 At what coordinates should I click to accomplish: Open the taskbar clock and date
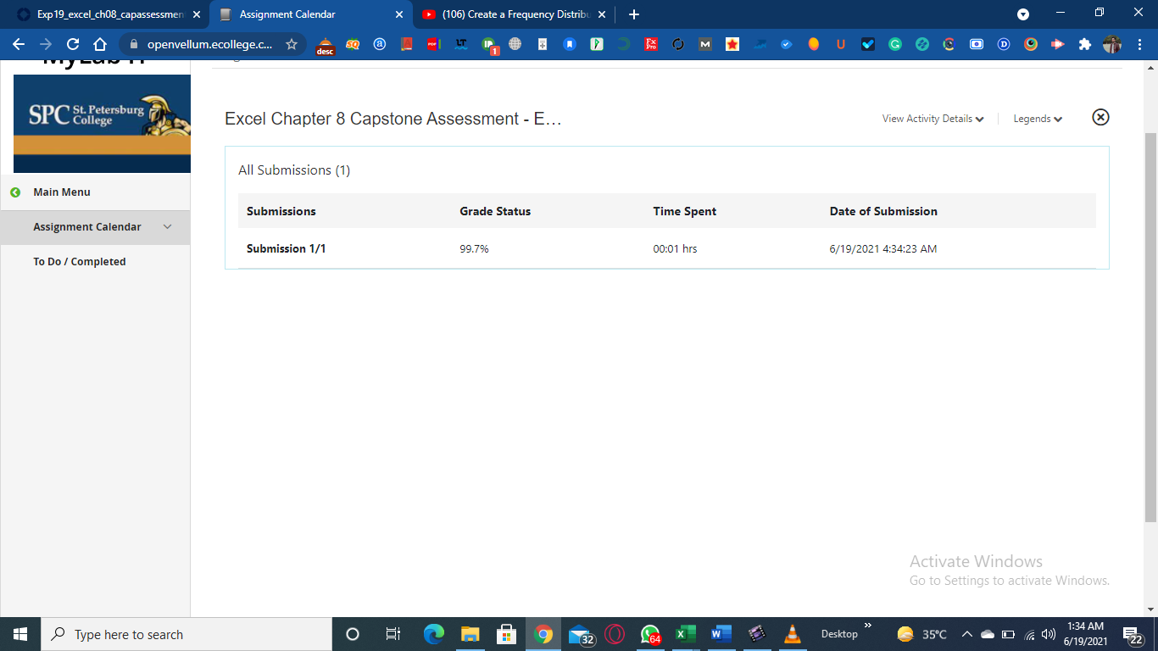coord(1086,634)
